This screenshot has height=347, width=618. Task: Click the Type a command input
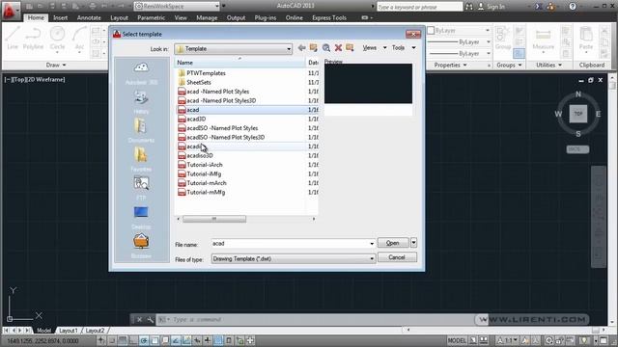(x=316, y=319)
